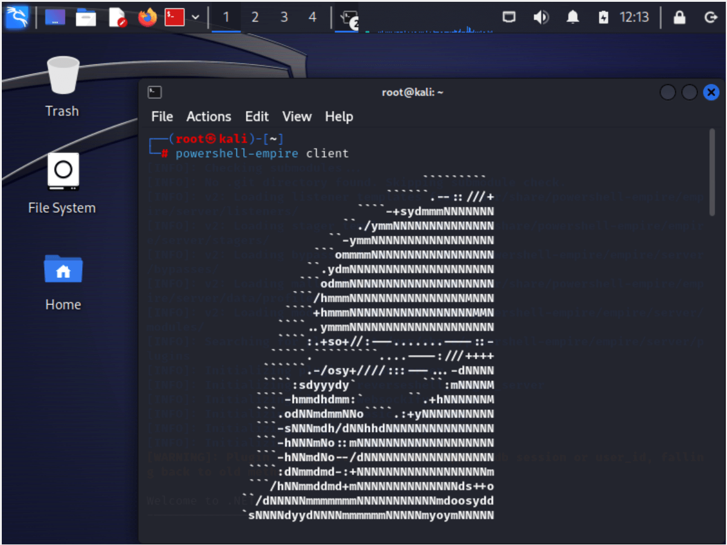Image resolution: width=727 pixels, height=545 pixels.
Task: Switch to workspace 1
Action: tap(226, 17)
